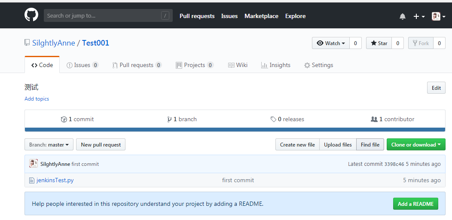Click SilghtlyAnne avatar in the commit row

pyautogui.click(x=34, y=163)
